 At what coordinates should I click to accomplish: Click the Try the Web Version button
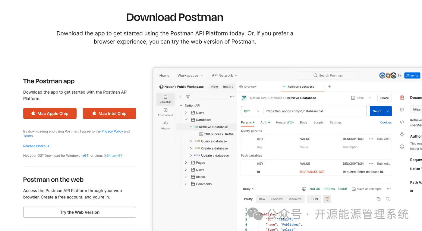point(80,212)
